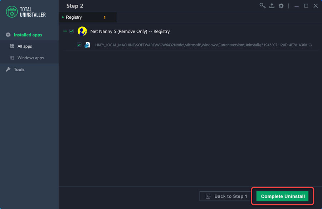Viewport: 322px width, 209px height.
Task: Select Windows apps in sidebar
Action: click(29, 58)
